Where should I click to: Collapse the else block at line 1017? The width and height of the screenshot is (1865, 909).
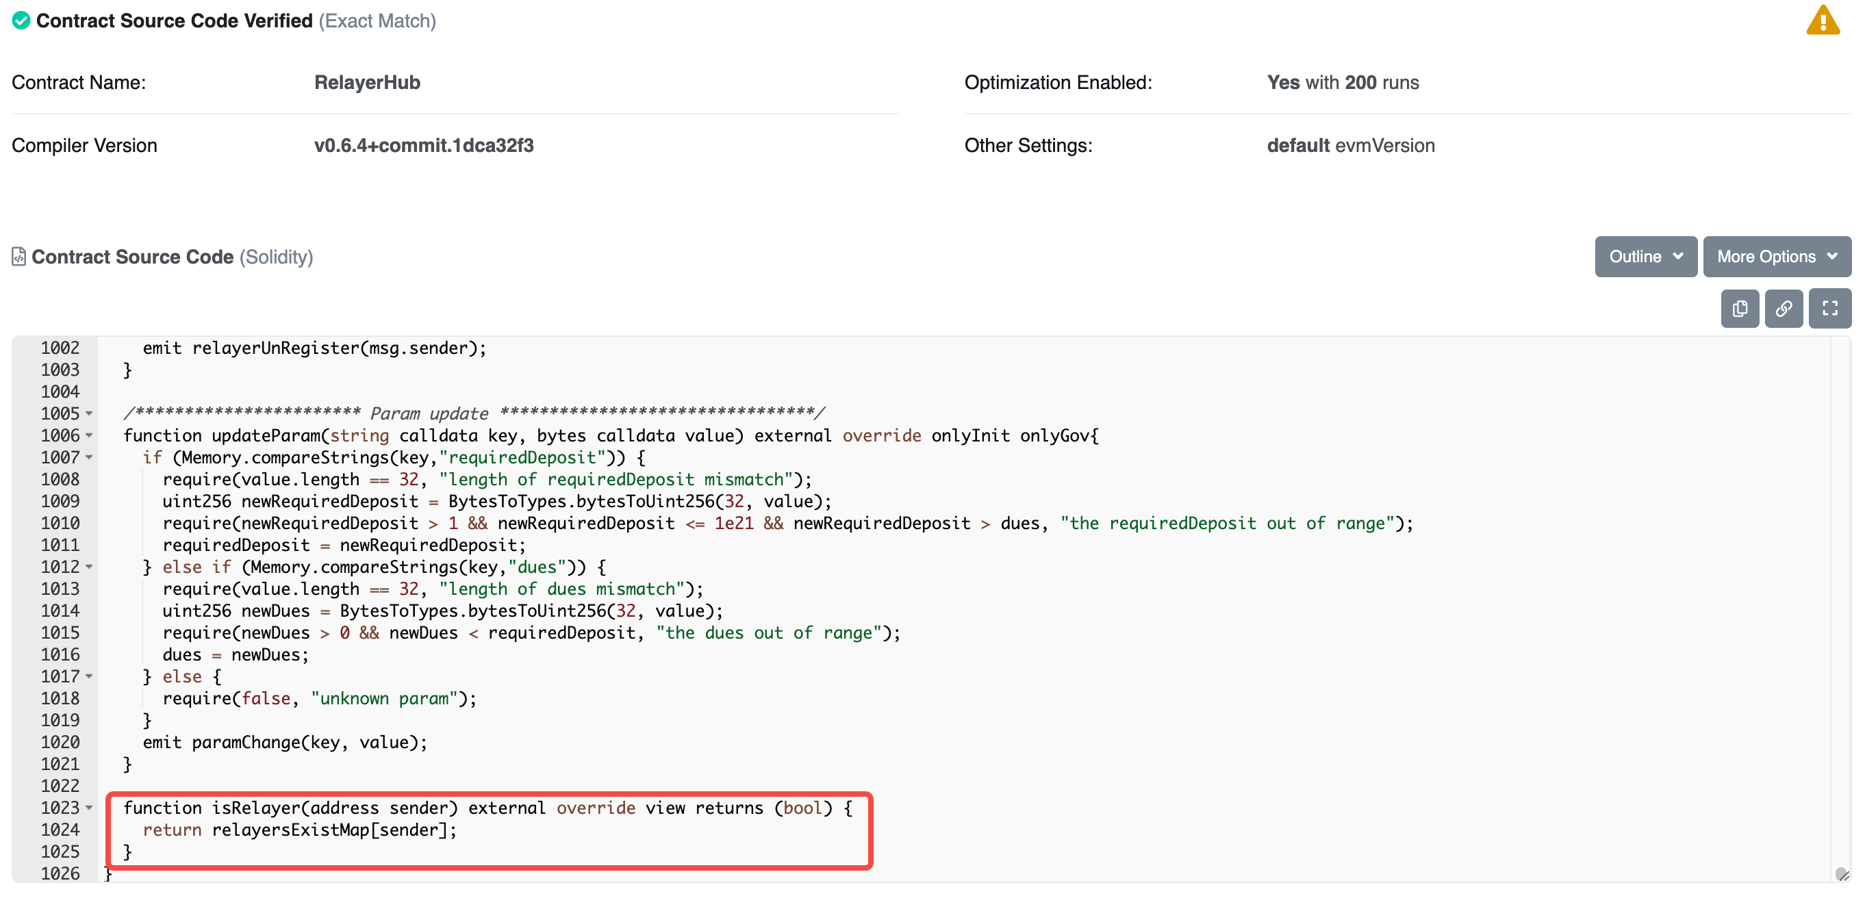pos(89,676)
